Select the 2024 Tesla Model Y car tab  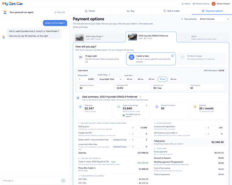[99, 37]
